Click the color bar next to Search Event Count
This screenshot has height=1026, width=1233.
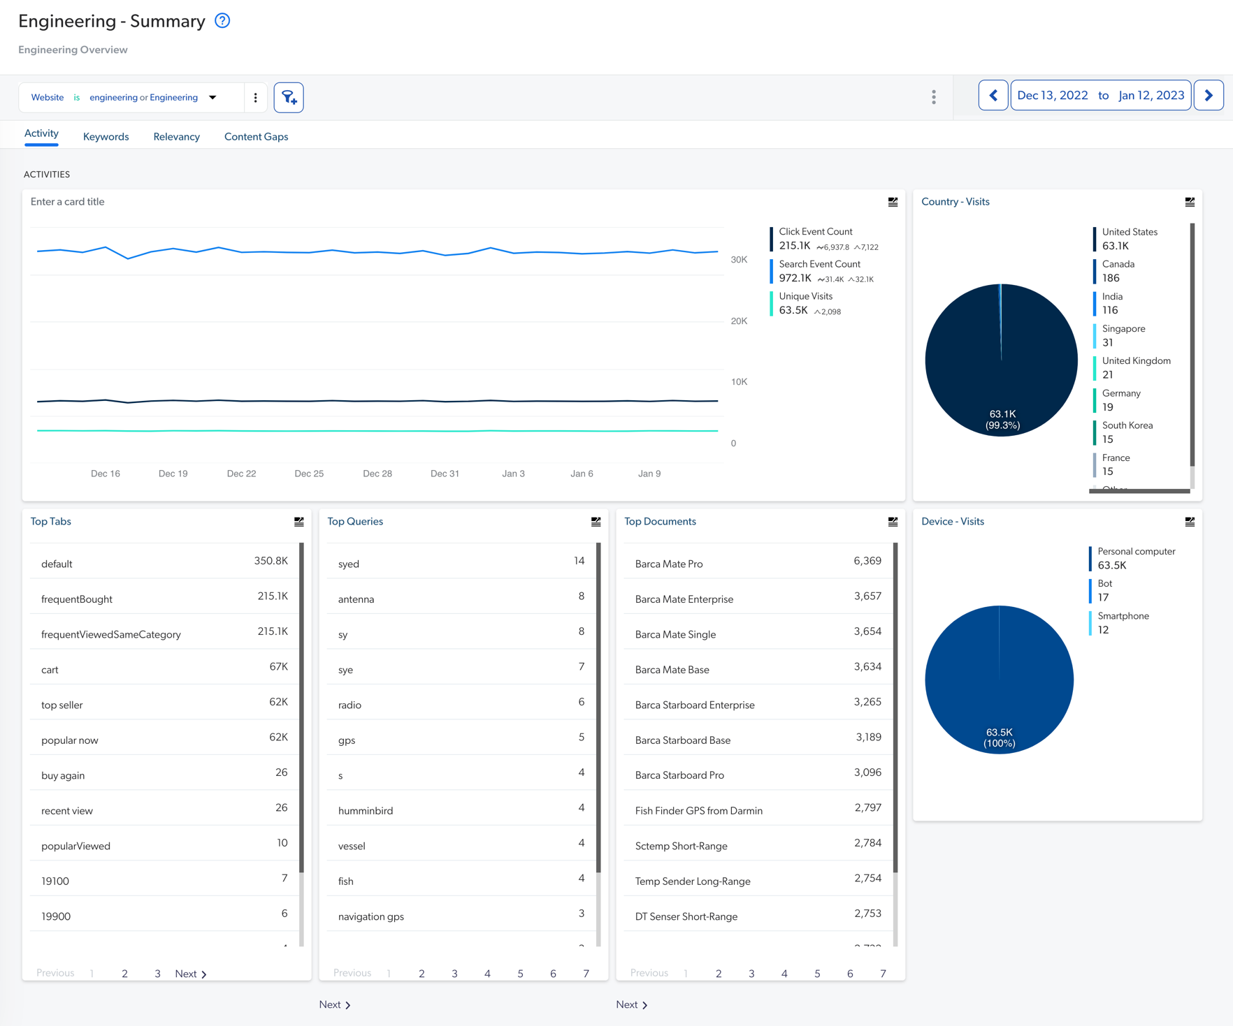pos(771,271)
